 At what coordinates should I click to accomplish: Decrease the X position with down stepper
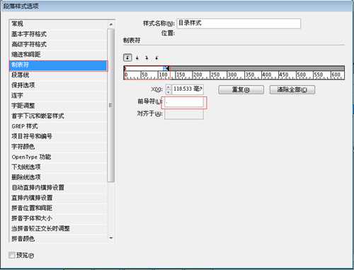click(x=168, y=92)
